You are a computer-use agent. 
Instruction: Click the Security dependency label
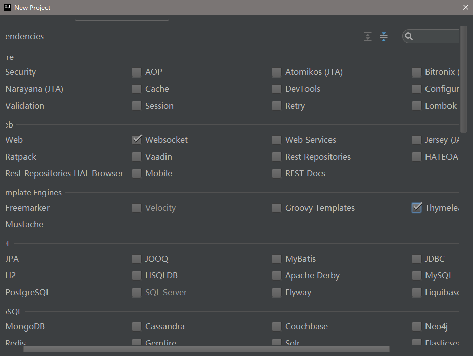20,72
